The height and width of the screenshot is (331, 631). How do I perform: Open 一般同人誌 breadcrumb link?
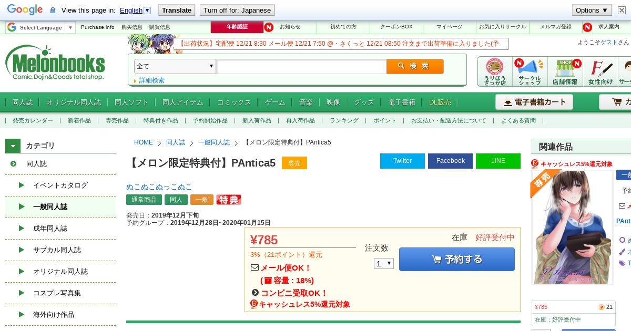pos(214,142)
